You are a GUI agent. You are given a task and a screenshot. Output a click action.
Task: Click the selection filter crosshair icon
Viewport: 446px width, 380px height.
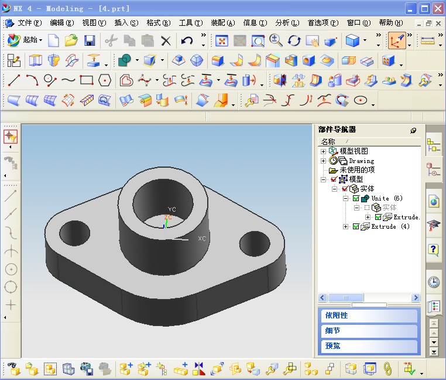coord(11,137)
